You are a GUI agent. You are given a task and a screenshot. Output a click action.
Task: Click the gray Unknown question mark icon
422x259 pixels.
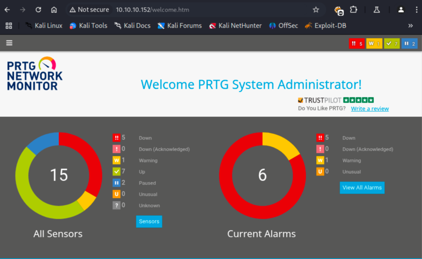(116, 206)
